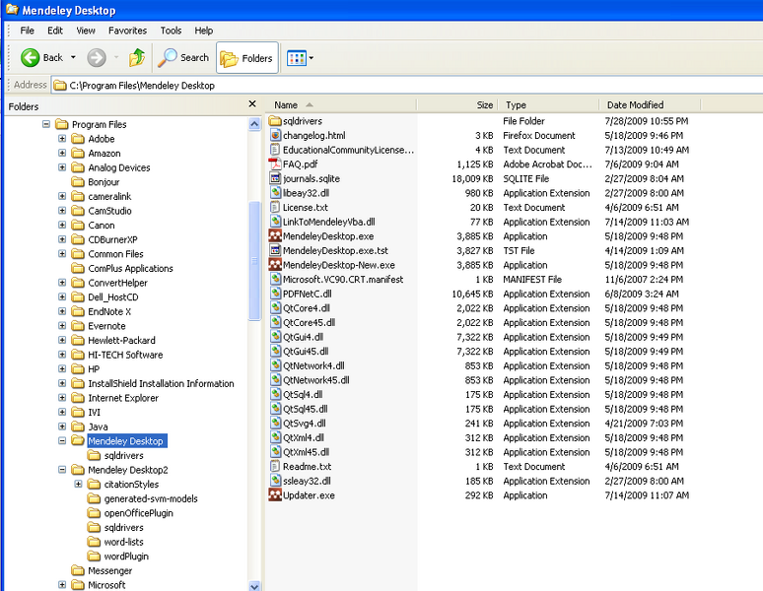
Task: Collapse the Mendeley Desktop tree node
Action: 62,441
